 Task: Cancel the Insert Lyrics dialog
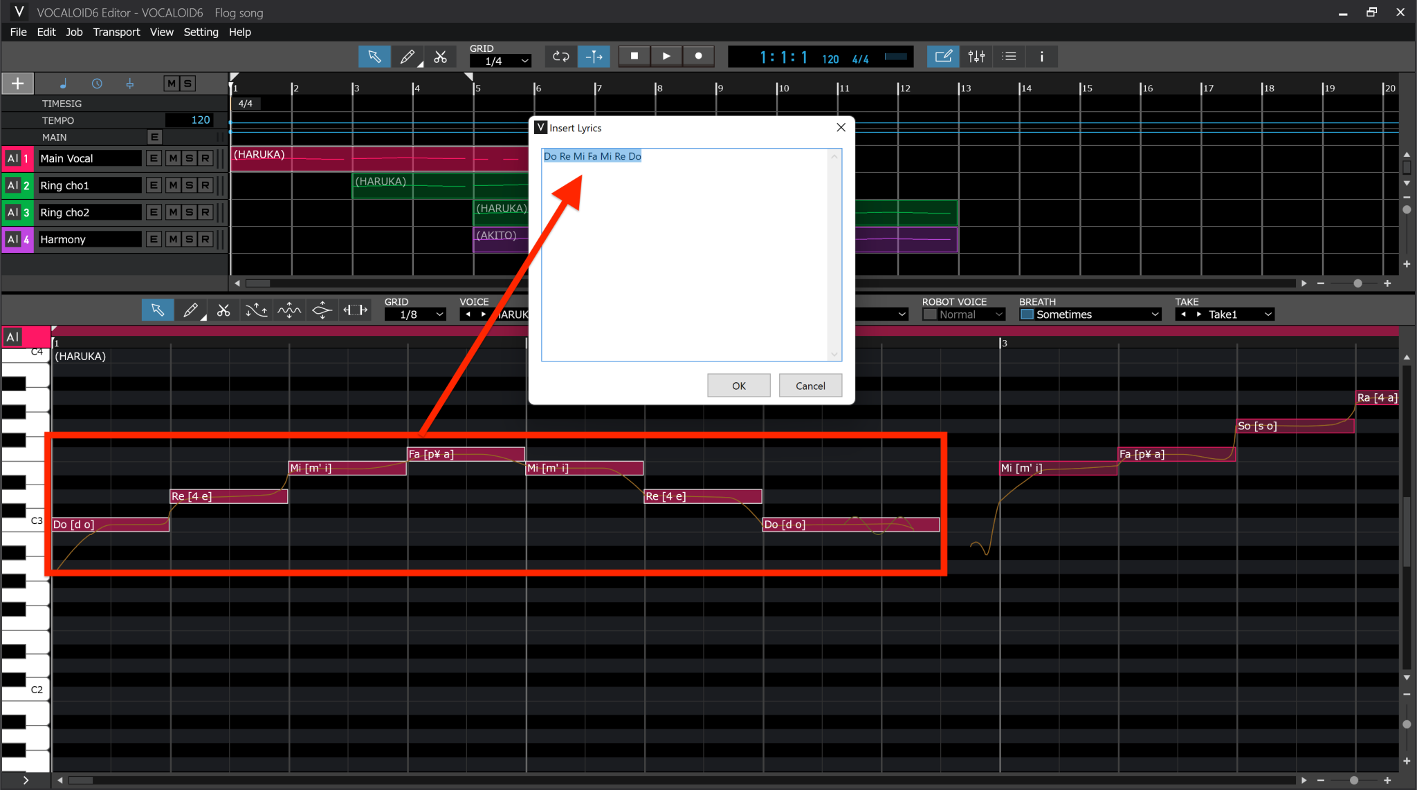click(x=810, y=385)
